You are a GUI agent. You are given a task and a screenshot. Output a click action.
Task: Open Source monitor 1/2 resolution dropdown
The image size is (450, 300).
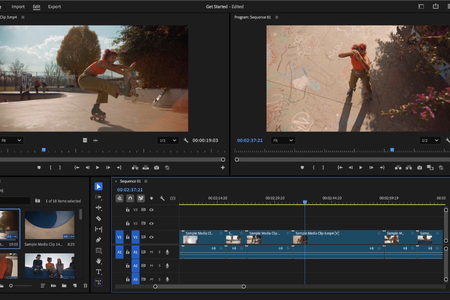point(167,140)
